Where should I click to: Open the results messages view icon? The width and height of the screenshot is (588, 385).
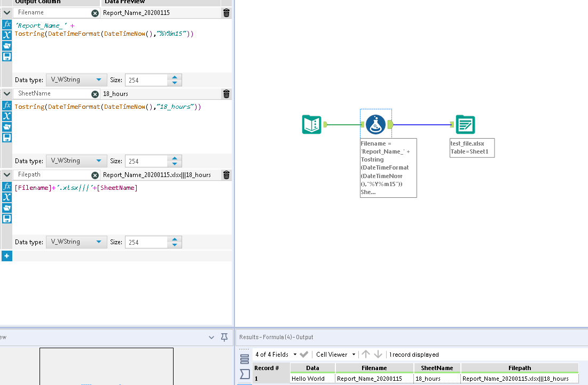click(x=245, y=373)
